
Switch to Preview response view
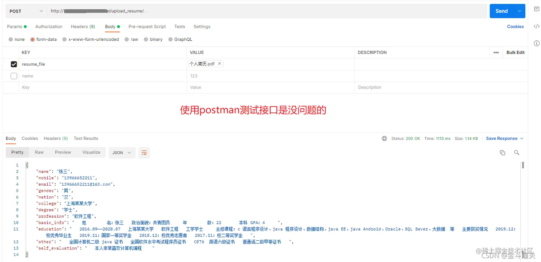pos(63,152)
